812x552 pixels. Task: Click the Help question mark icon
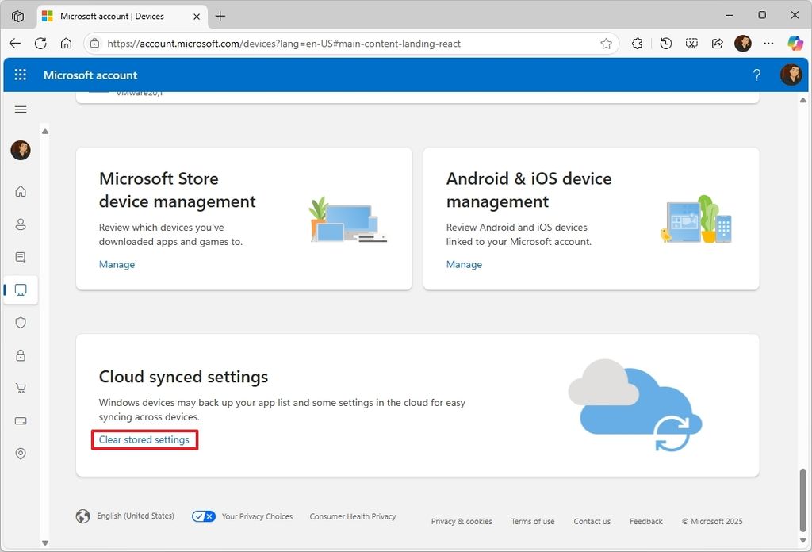(756, 75)
